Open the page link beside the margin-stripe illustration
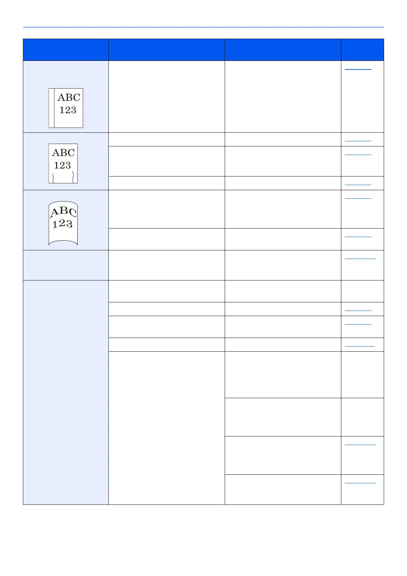 [358, 68]
